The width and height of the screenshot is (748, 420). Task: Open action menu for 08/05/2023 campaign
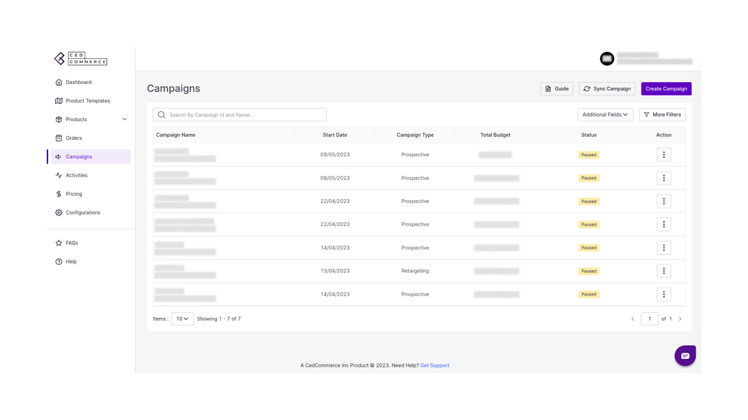pos(664,178)
